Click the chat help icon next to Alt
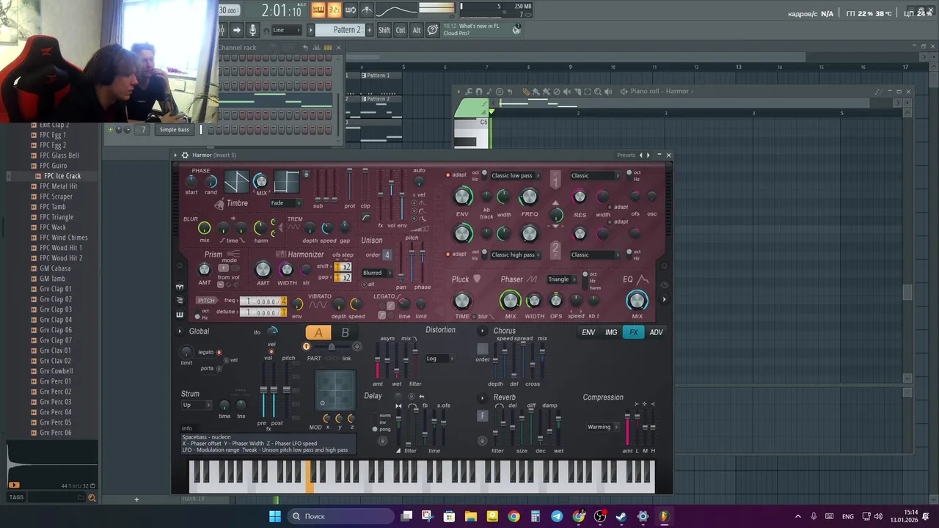This screenshot has height=528, width=939. click(x=433, y=30)
